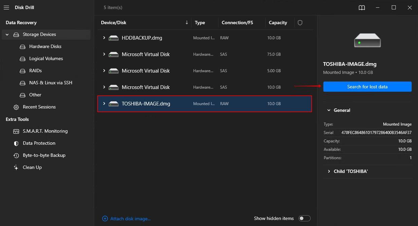The width and height of the screenshot is (418, 226).
Task: Expand the 10.0 GB Microsoft Virtual Disk row
Action: pos(104,87)
